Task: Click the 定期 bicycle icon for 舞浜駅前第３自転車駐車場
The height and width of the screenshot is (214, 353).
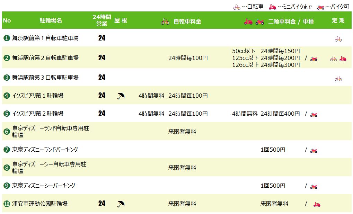Action: (x=338, y=79)
